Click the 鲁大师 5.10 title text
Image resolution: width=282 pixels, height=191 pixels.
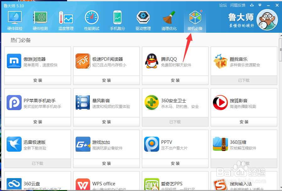point(14,6)
